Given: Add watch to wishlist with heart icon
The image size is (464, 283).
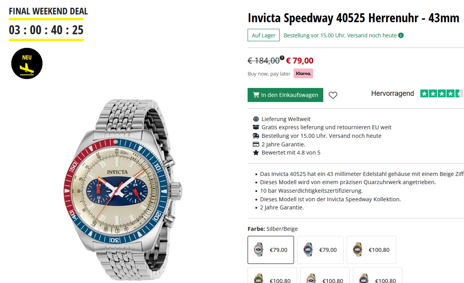Looking at the screenshot, I should click(x=333, y=95).
